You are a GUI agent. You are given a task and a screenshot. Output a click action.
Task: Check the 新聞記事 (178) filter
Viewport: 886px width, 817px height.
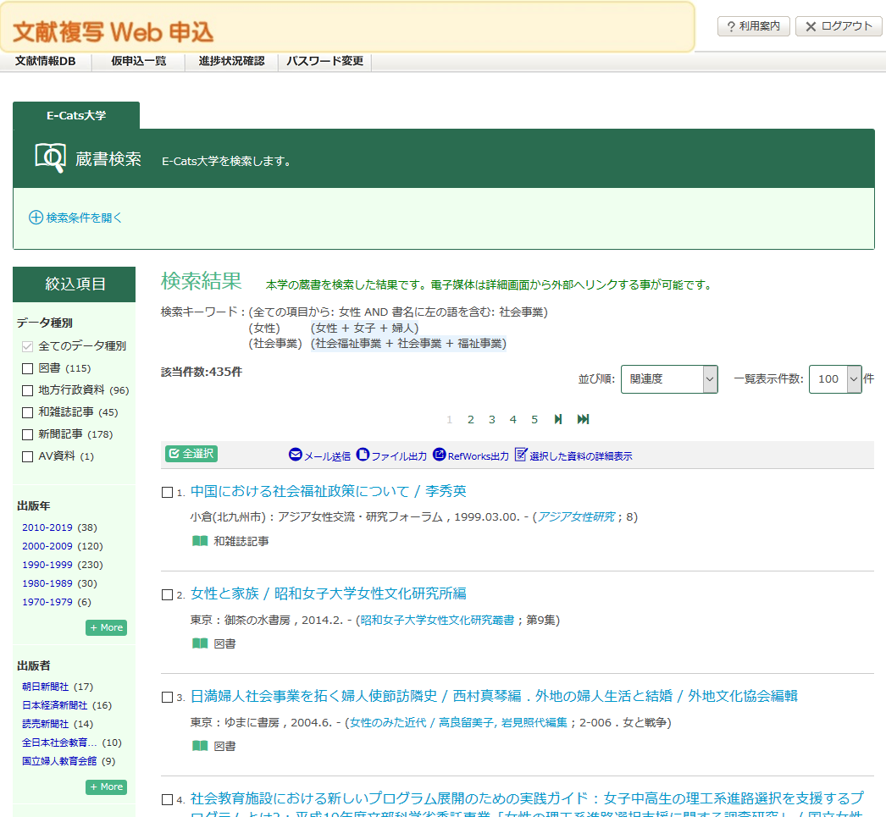27,435
